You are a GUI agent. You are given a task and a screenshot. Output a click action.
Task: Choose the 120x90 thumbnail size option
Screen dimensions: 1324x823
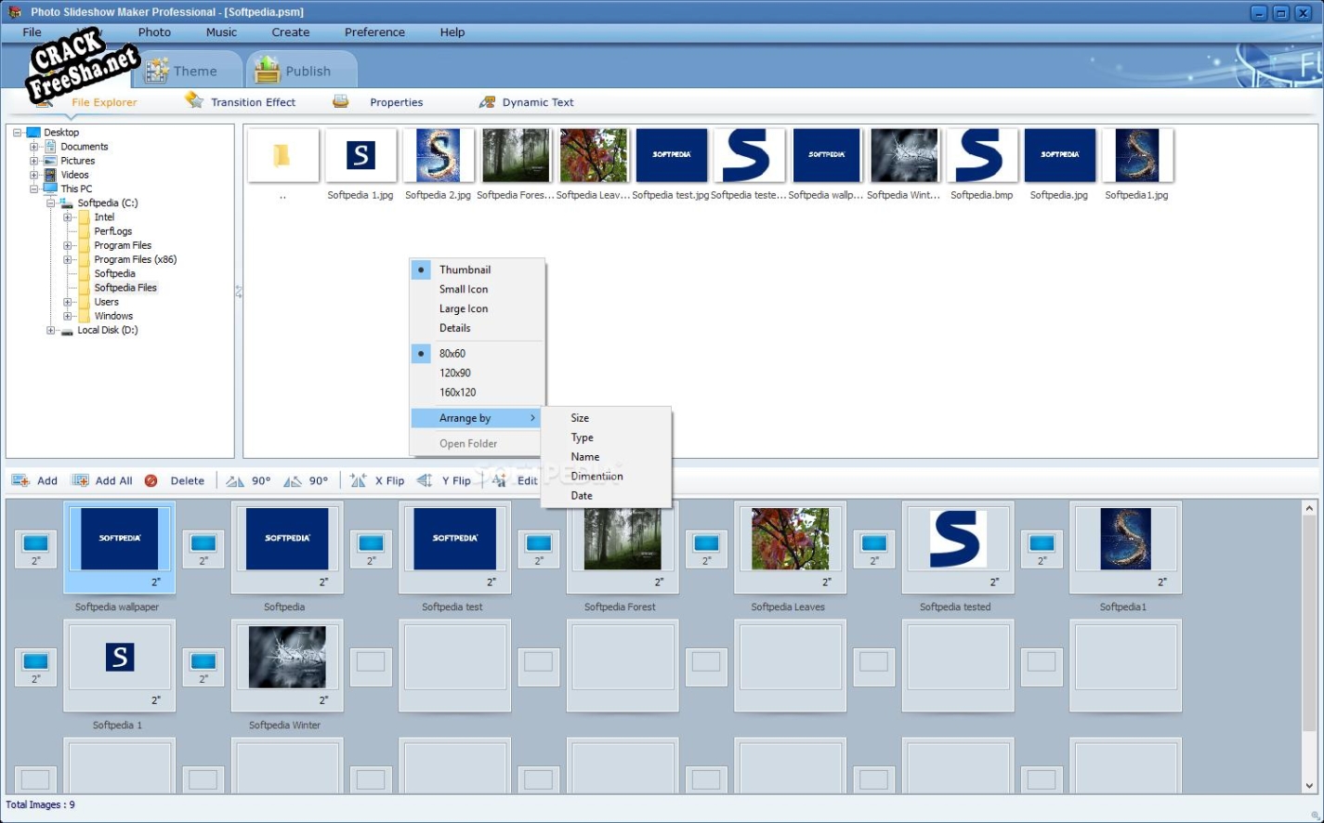coord(455,372)
